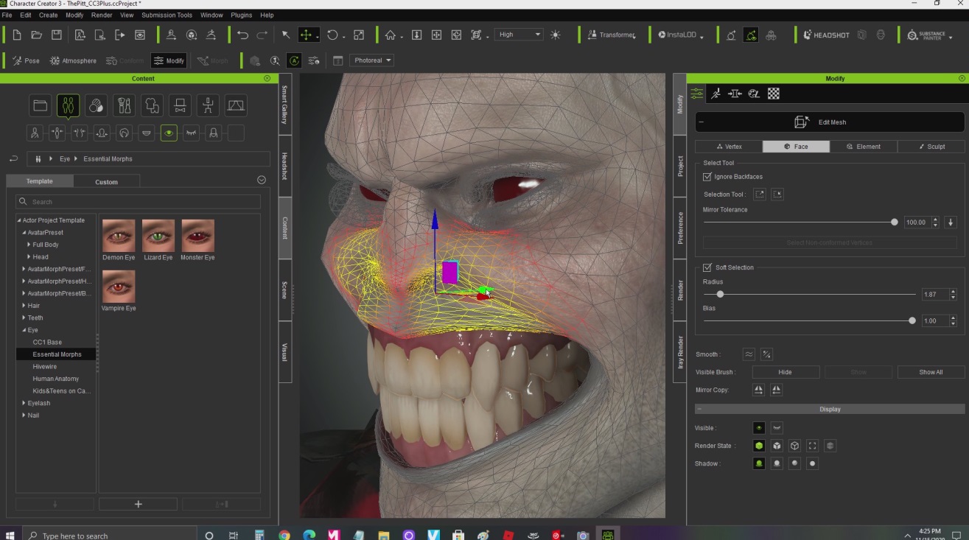Image resolution: width=969 pixels, height=540 pixels.
Task: Click the Open Project folder icon
Action: pyautogui.click(x=36, y=35)
